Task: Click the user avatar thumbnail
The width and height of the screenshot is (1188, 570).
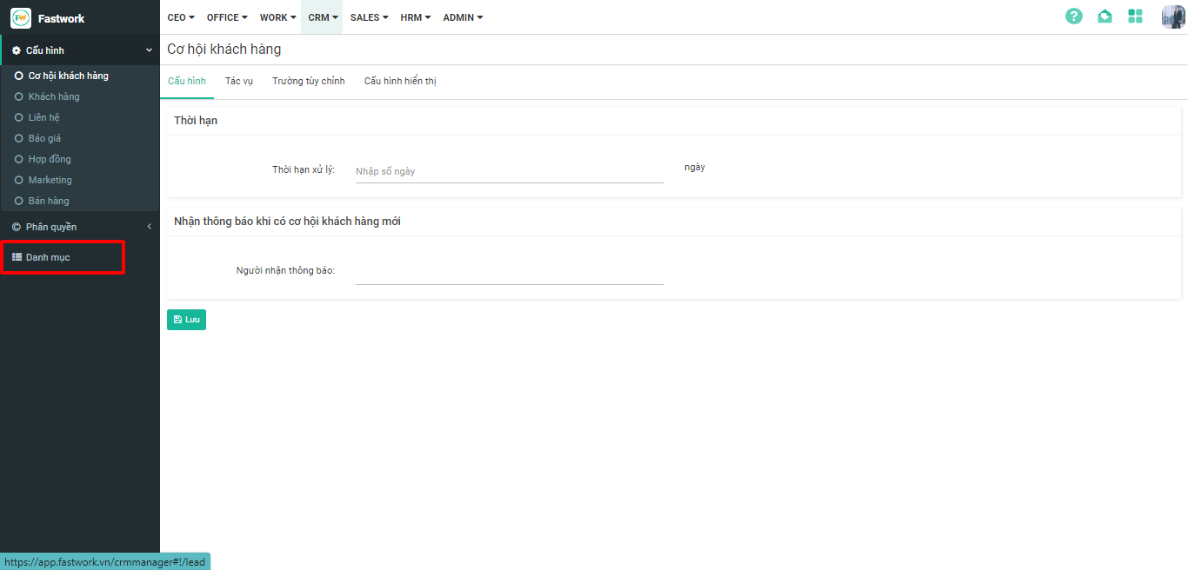Action: tap(1172, 17)
